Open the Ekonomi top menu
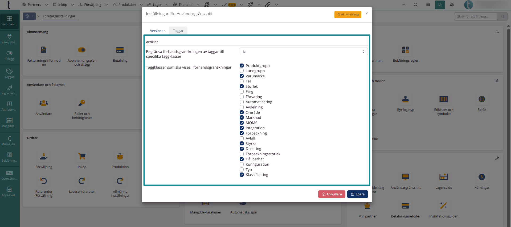 point(183,5)
